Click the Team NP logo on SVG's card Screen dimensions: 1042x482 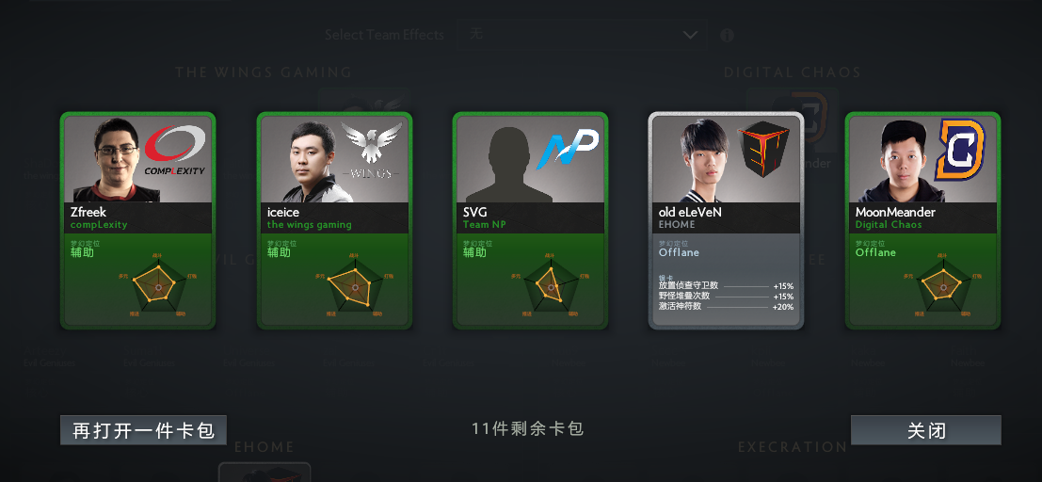pos(568,148)
